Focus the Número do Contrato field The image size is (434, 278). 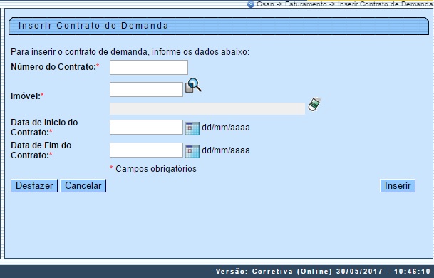pos(149,67)
